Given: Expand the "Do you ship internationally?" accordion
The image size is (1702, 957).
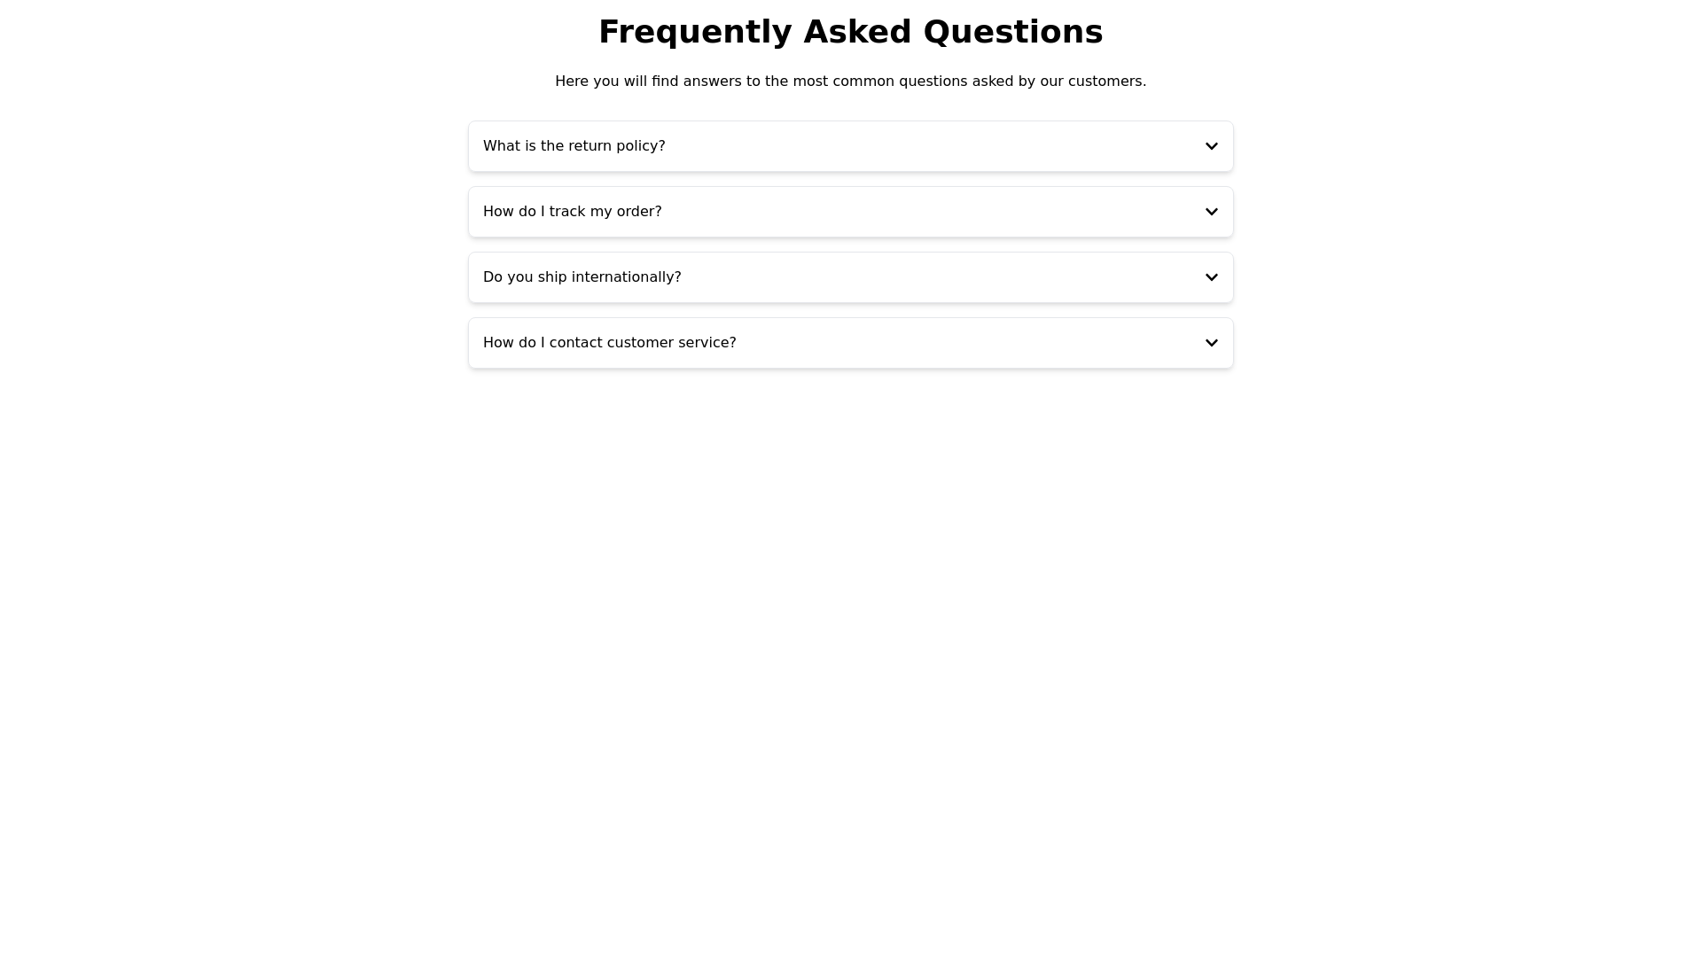Looking at the screenshot, I should click(x=849, y=277).
